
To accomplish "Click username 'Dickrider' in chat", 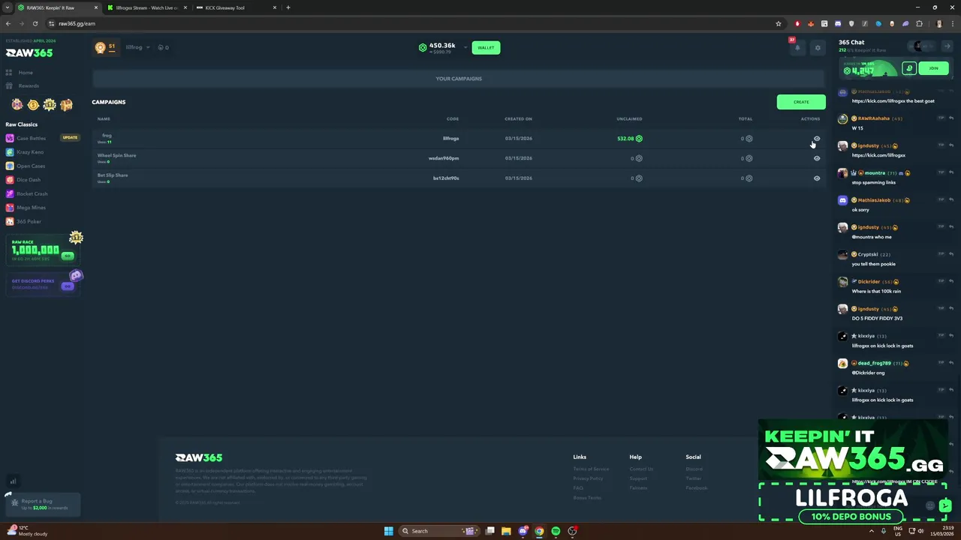I will point(869,282).
